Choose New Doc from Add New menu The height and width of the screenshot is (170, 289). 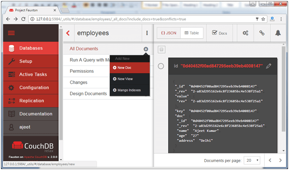(x=130, y=68)
